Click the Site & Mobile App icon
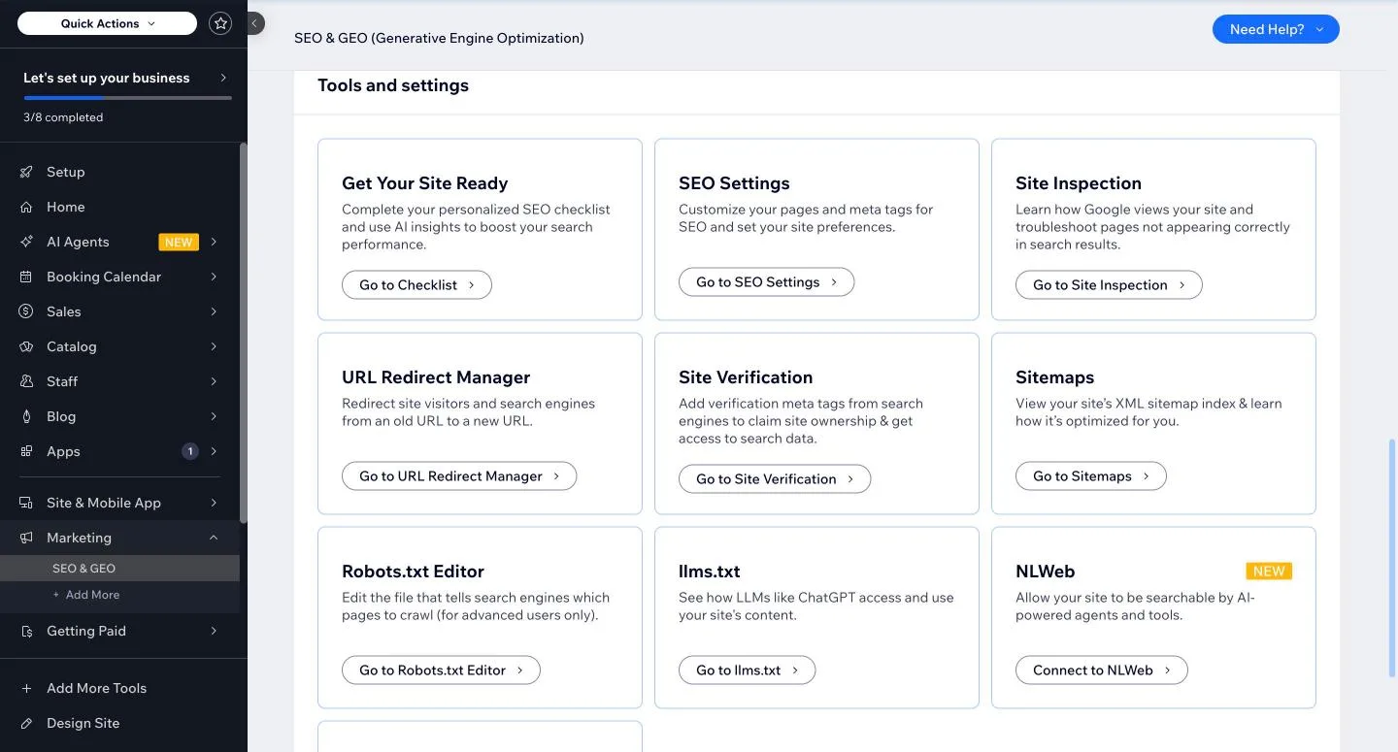The image size is (1398, 752). click(x=27, y=503)
